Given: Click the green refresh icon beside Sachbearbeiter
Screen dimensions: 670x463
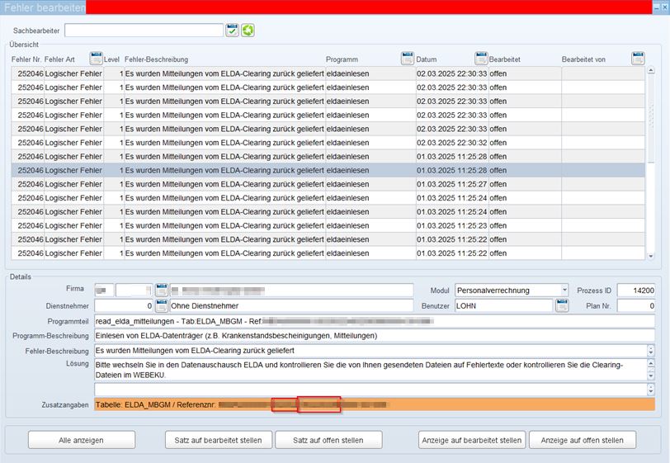Looking at the screenshot, I should pos(248,31).
